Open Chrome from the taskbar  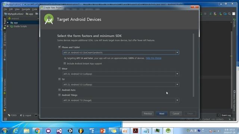pyautogui.click(x=37, y=131)
